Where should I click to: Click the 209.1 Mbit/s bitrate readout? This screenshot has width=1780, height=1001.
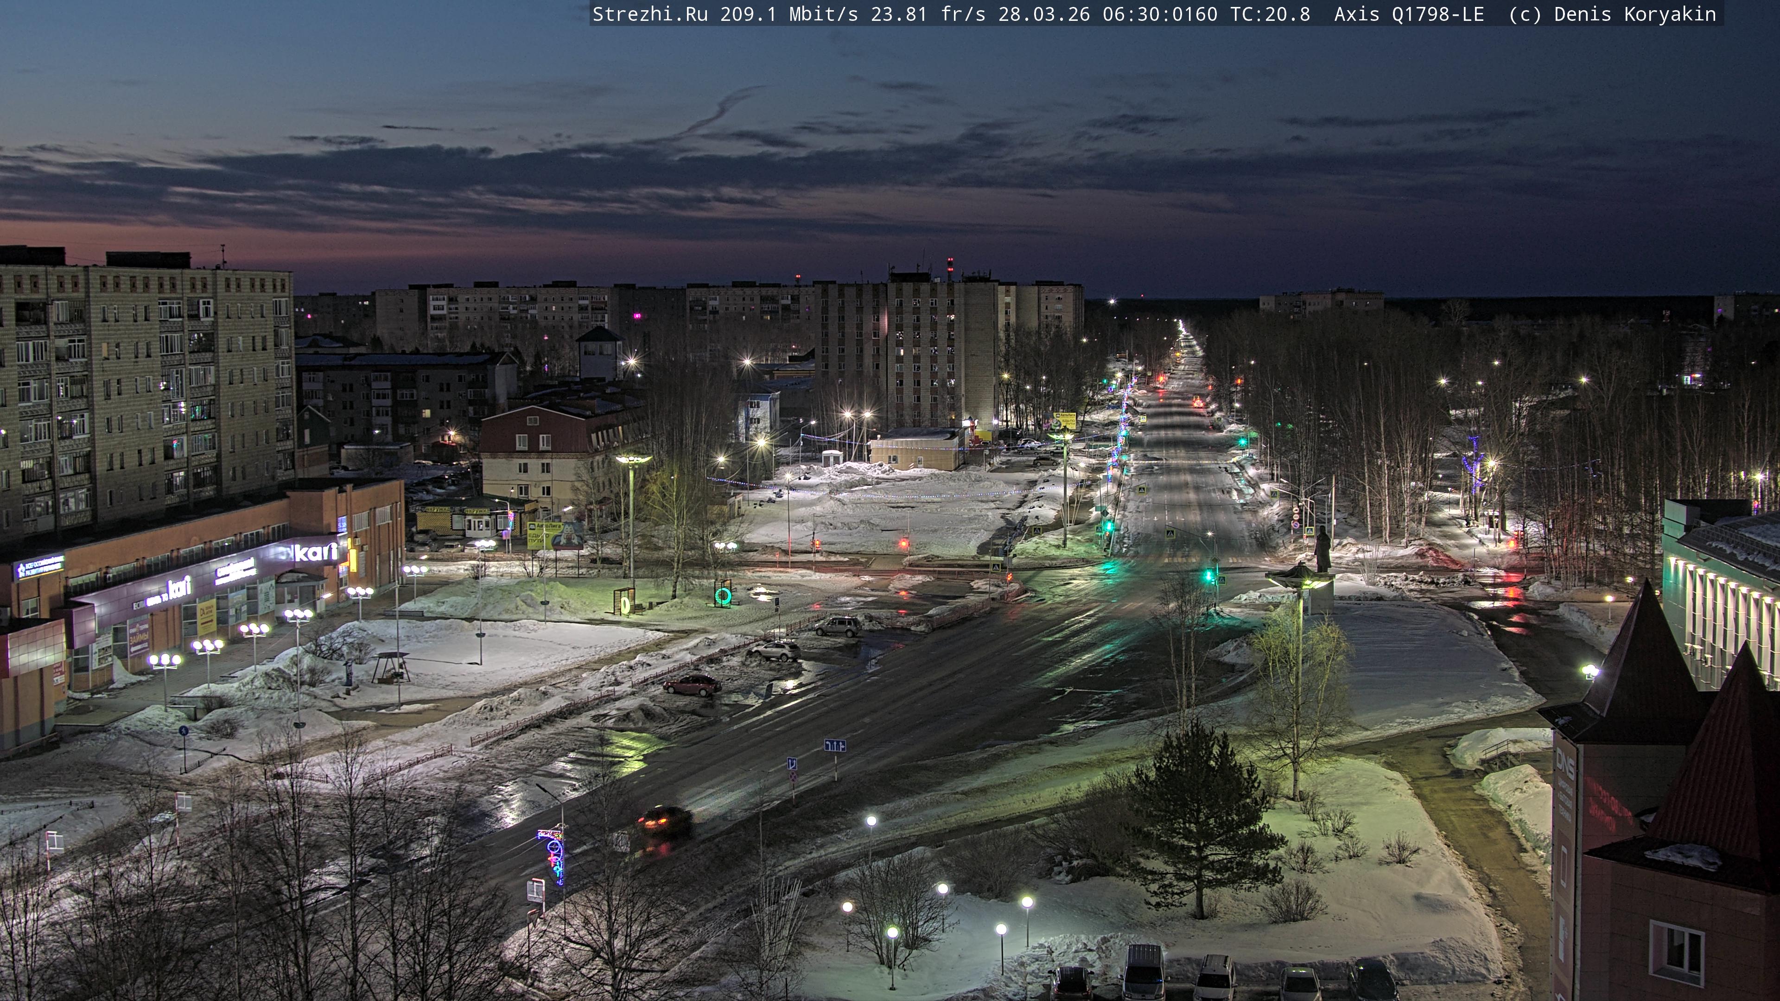[788, 14]
